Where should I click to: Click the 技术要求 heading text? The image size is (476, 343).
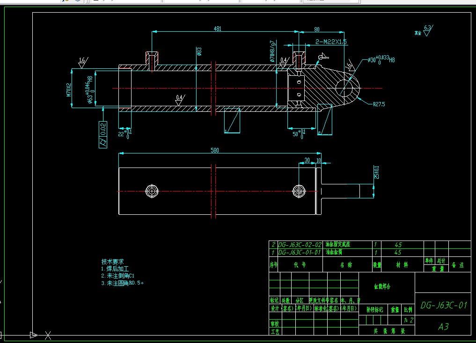coord(112,262)
